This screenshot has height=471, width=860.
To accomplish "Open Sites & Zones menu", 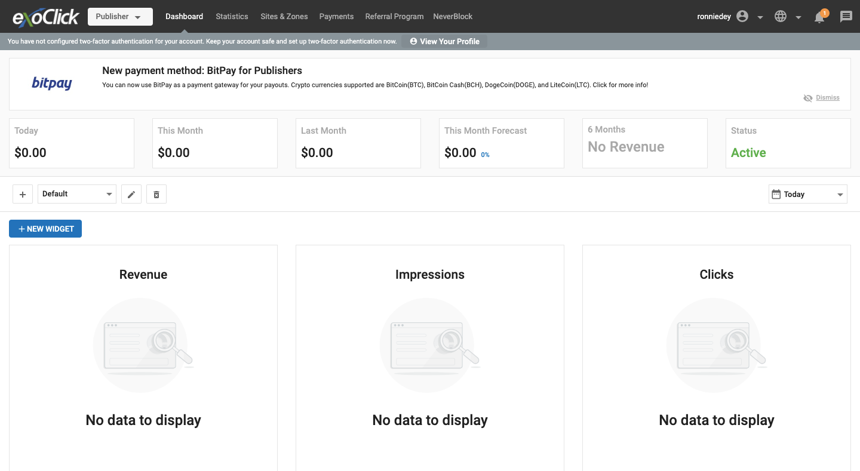I will 284,17.
